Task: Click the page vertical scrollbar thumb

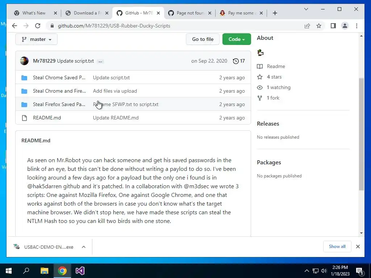Action: click(361, 134)
